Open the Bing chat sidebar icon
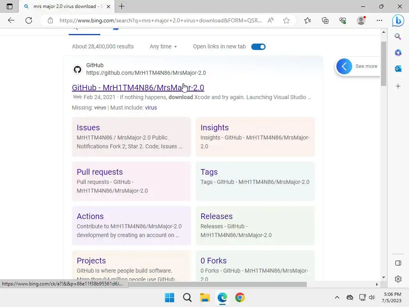Viewport: 409px width, 307px height. pyautogui.click(x=398, y=20)
